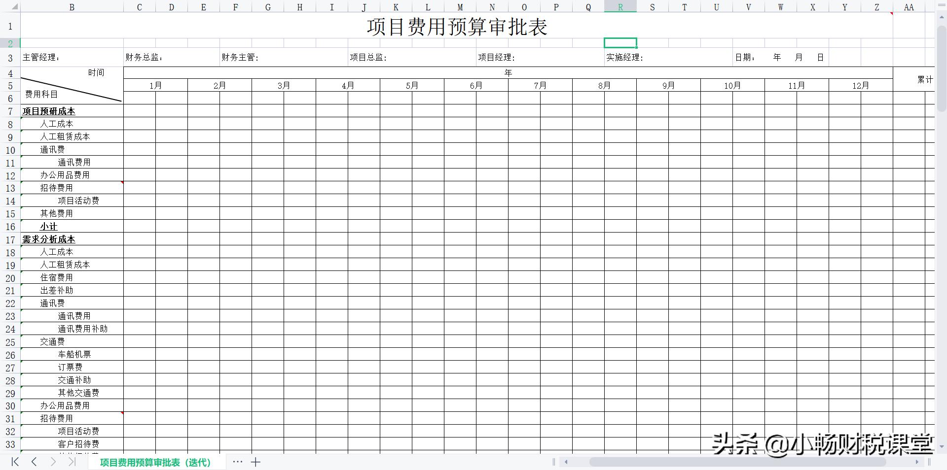
Task: Jump to the first sheet using the leftmost navigation icon
Action: coord(14,462)
